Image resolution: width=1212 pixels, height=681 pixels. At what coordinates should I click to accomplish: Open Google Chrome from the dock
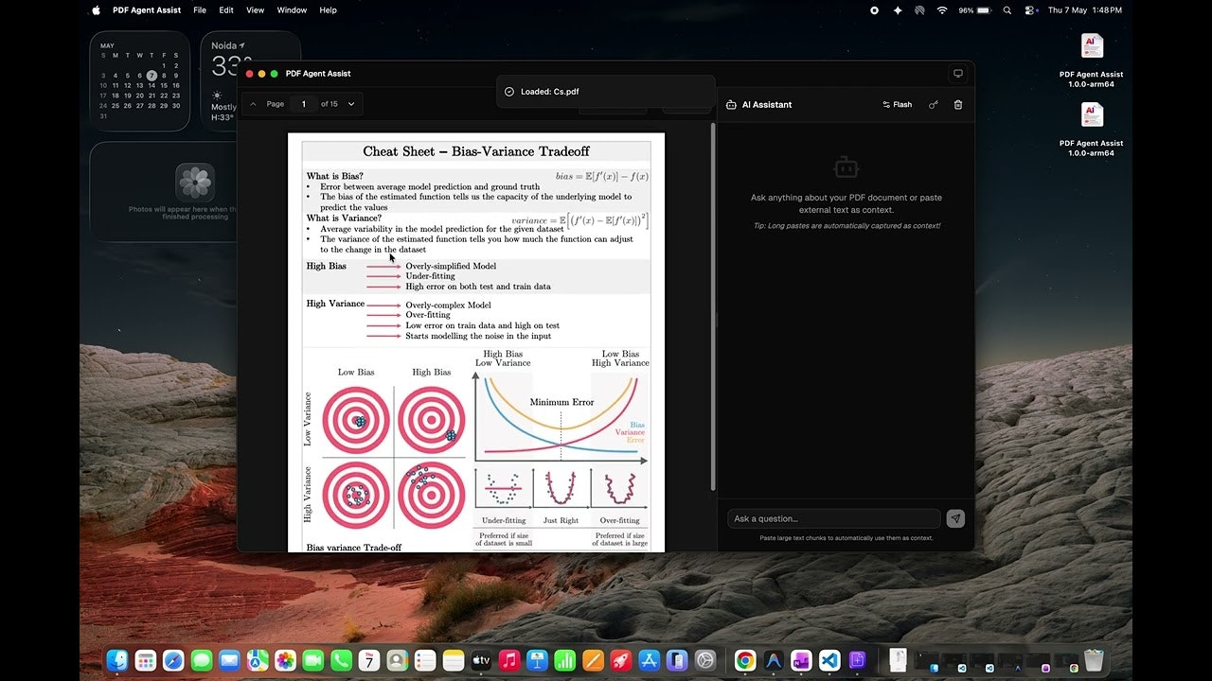[x=745, y=660]
